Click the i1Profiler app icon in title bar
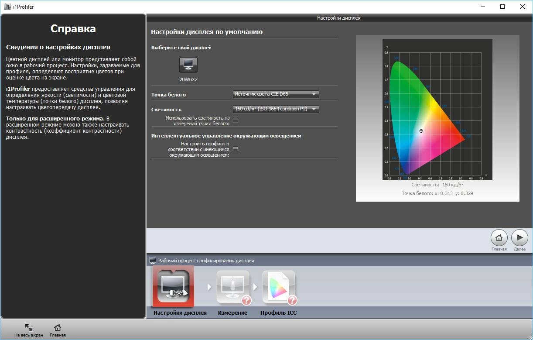The image size is (533, 340). (7, 7)
